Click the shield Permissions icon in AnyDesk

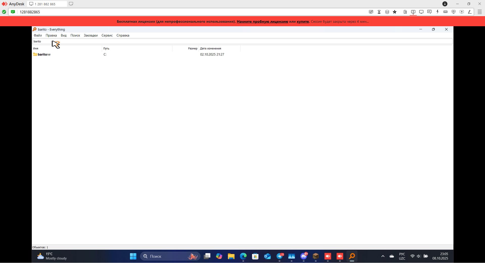(454, 12)
